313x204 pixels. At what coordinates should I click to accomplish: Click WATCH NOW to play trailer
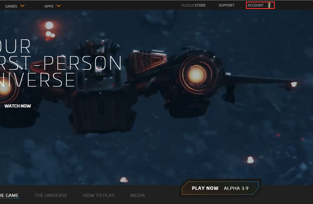pos(18,106)
